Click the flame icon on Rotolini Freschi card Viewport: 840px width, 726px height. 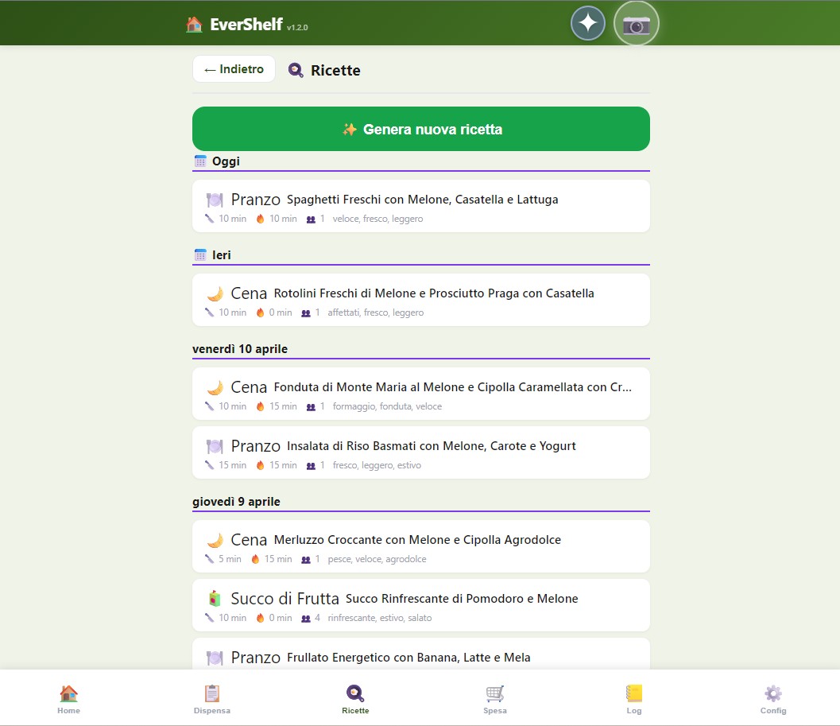(x=261, y=313)
